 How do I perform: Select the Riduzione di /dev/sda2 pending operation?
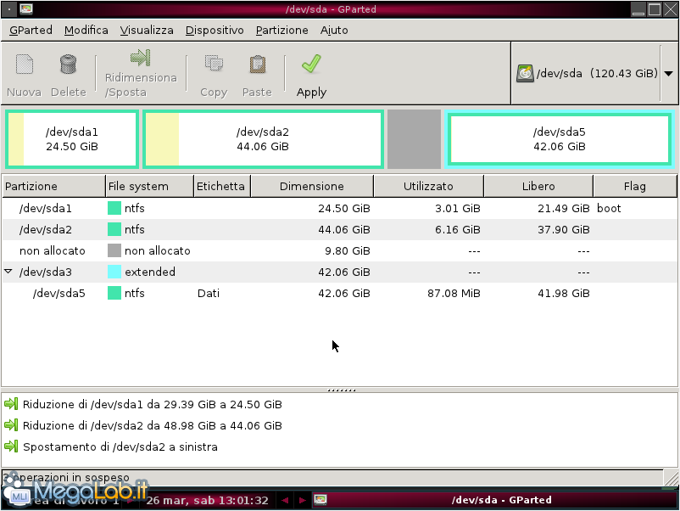point(153,426)
